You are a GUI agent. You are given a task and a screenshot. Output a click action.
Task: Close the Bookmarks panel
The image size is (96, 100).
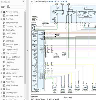click(23, 2)
